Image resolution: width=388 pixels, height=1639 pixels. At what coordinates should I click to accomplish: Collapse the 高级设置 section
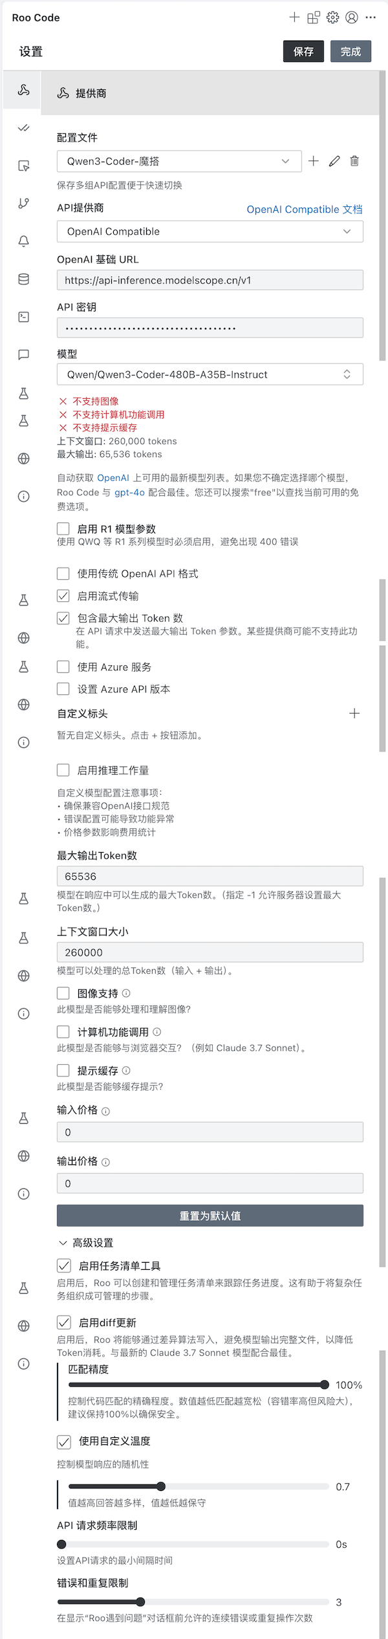click(63, 1243)
